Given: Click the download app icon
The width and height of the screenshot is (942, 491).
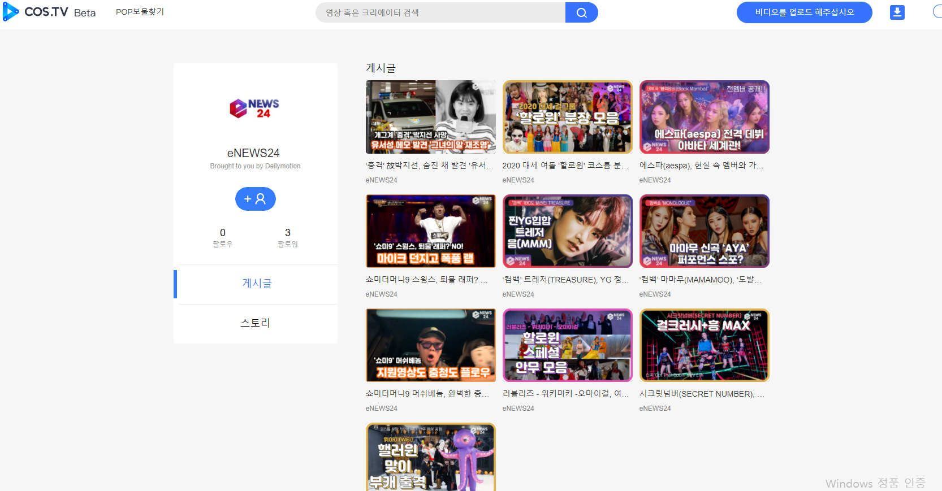Looking at the screenshot, I should (x=897, y=12).
